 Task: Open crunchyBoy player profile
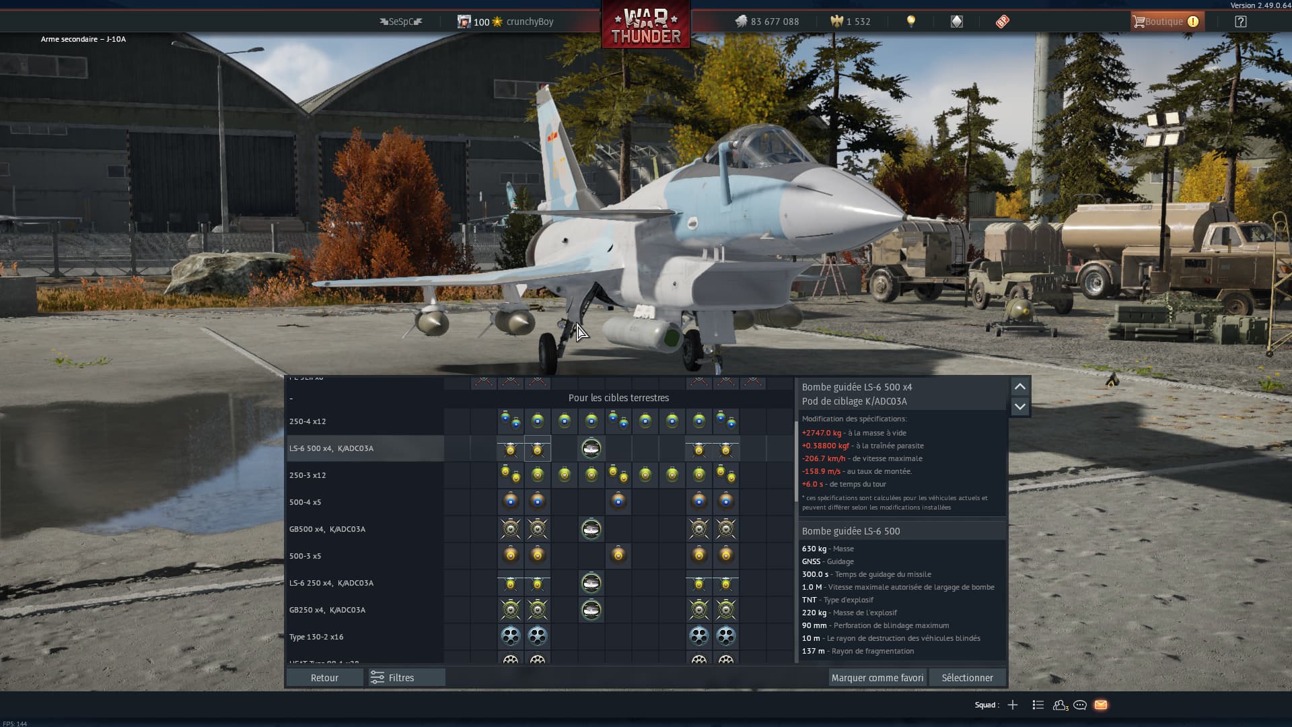(x=529, y=22)
